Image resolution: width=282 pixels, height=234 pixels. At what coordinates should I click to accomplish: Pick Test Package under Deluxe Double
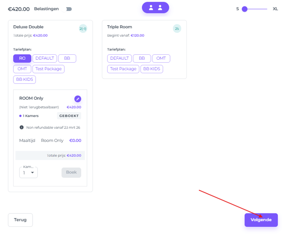pyautogui.click(x=48, y=69)
